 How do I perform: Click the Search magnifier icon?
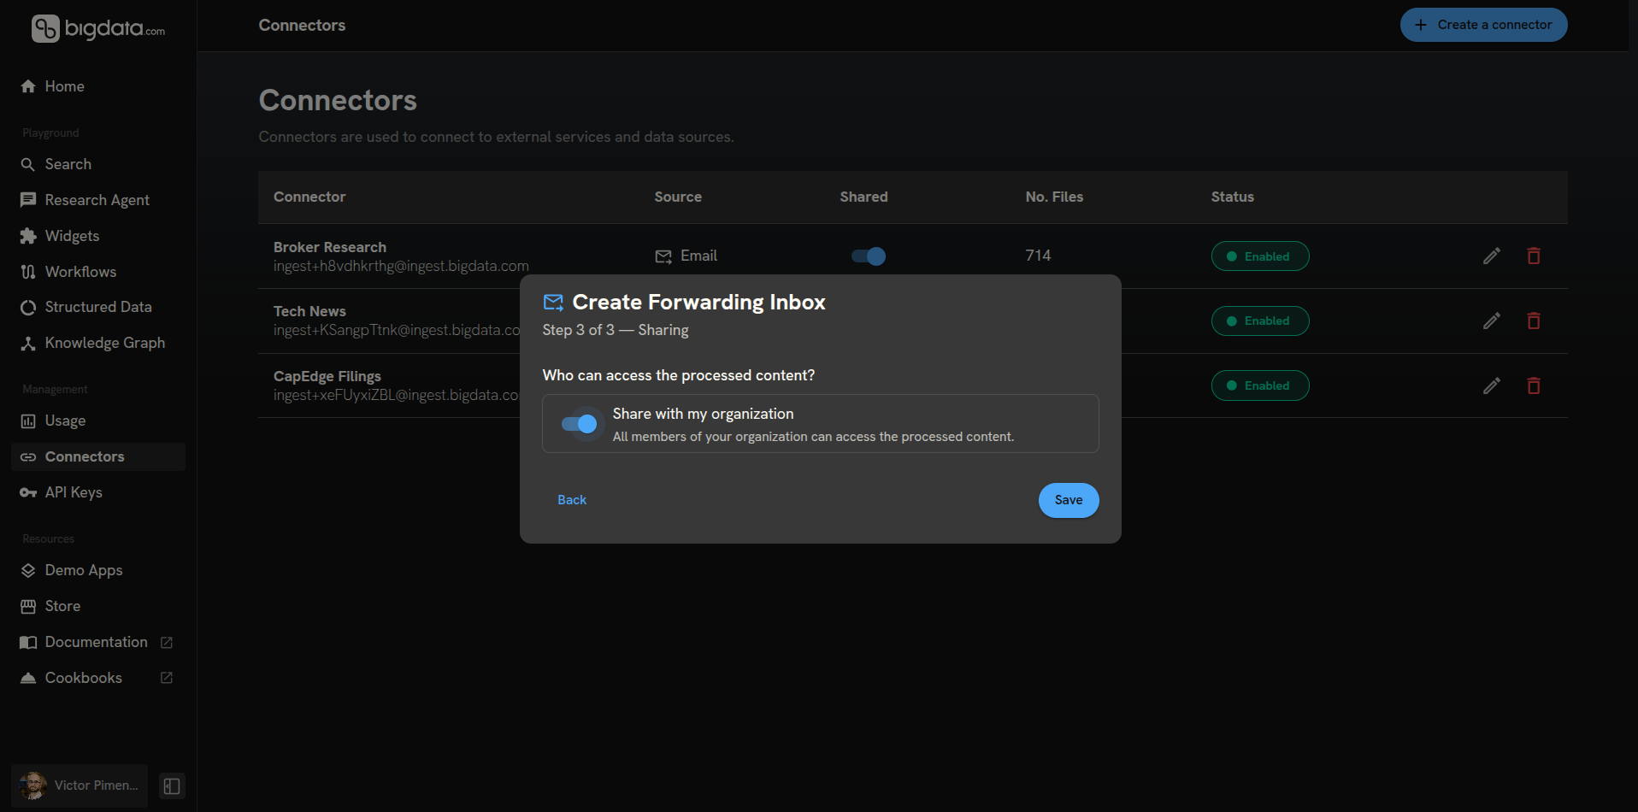[x=28, y=164]
